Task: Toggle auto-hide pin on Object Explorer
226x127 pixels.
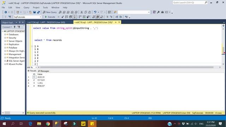Action: 20,23
